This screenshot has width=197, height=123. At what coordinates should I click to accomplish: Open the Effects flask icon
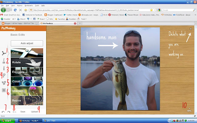click(4, 61)
